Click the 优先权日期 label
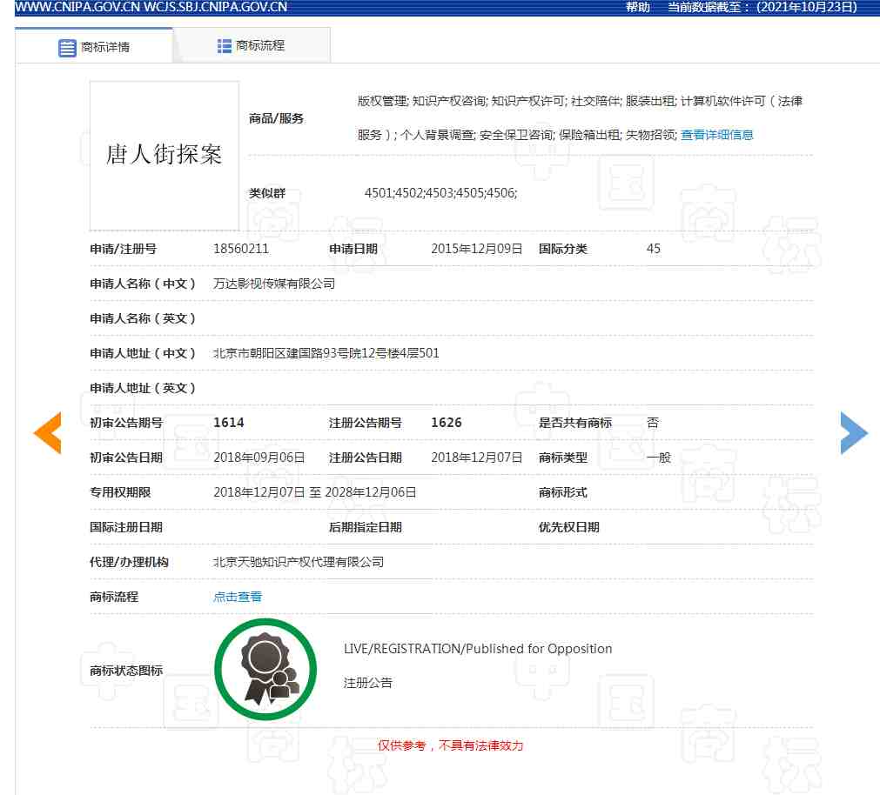Image resolution: width=880 pixels, height=795 pixels. (569, 527)
